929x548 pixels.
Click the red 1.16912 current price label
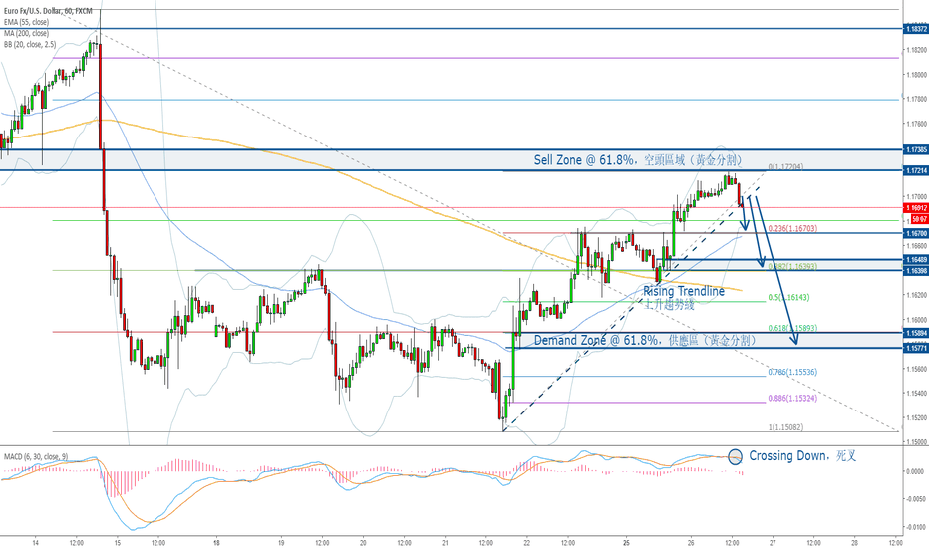click(915, 208)
